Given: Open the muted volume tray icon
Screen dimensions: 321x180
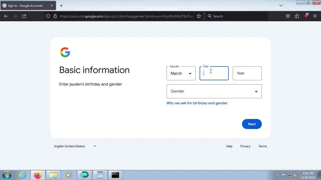Looking at the screenshot, I should [296, 175].
